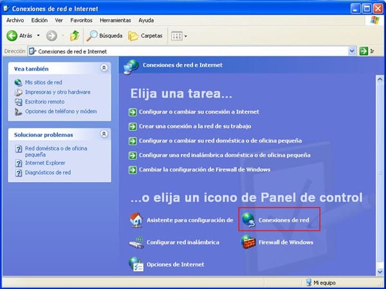Select Cambiar la configuración de Firewall de Windows

(205, 170)
